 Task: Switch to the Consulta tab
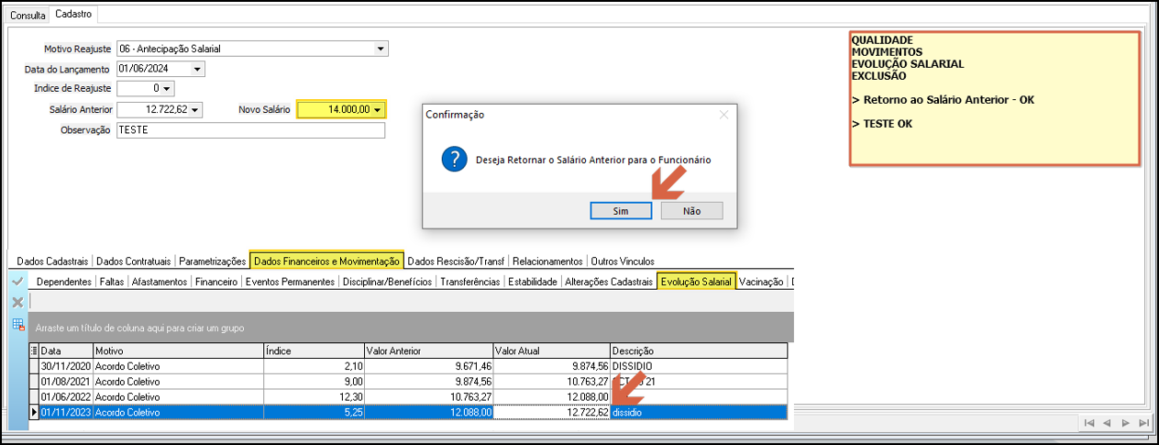point(28,16)
